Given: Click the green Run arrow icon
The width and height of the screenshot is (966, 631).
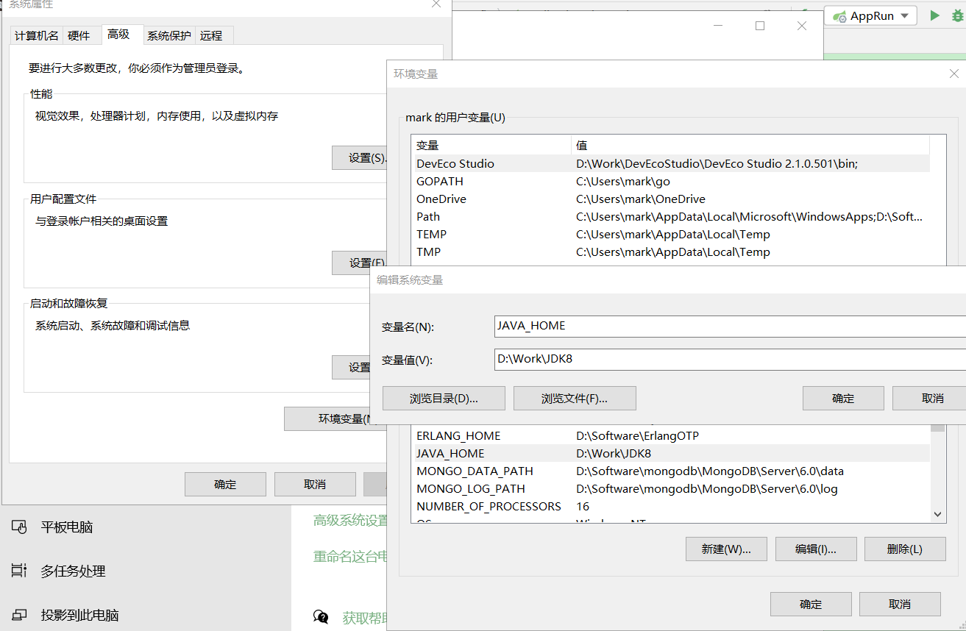Looking at the screenshot, I should [x=934, y=15].
